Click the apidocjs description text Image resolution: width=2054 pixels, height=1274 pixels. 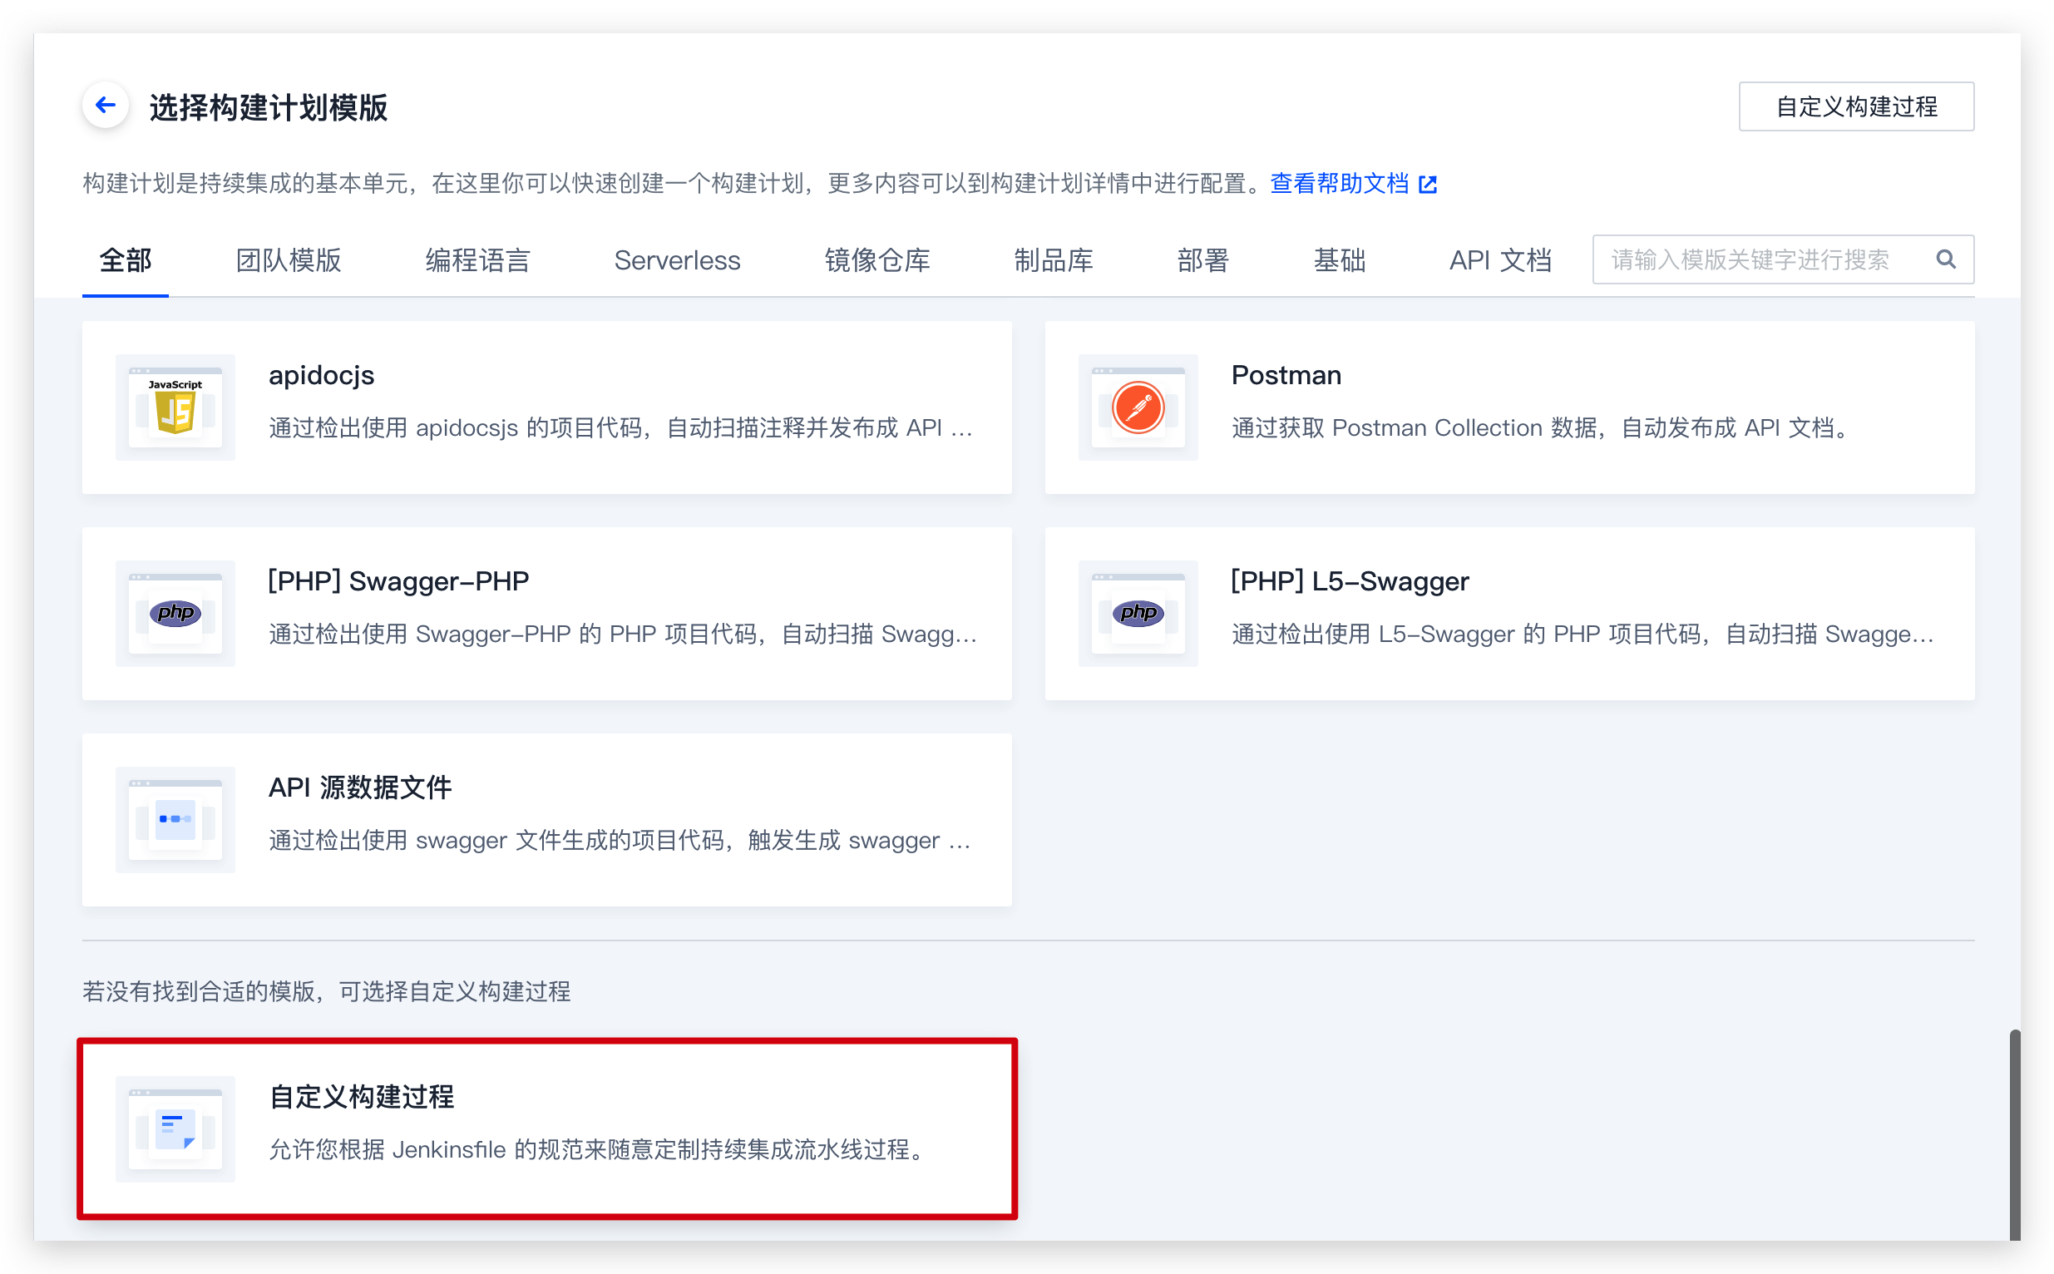point(621,428)
